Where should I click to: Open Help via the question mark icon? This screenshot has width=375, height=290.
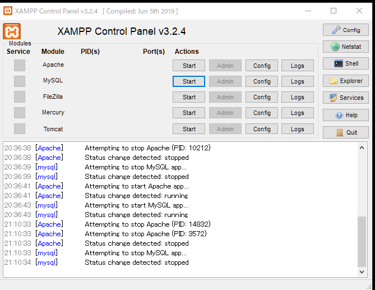[346, 115]
